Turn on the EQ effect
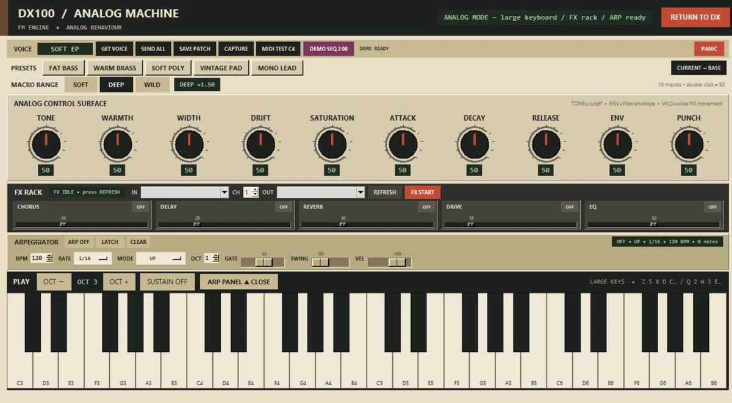732x403 pixels. (x=712, y=207)
